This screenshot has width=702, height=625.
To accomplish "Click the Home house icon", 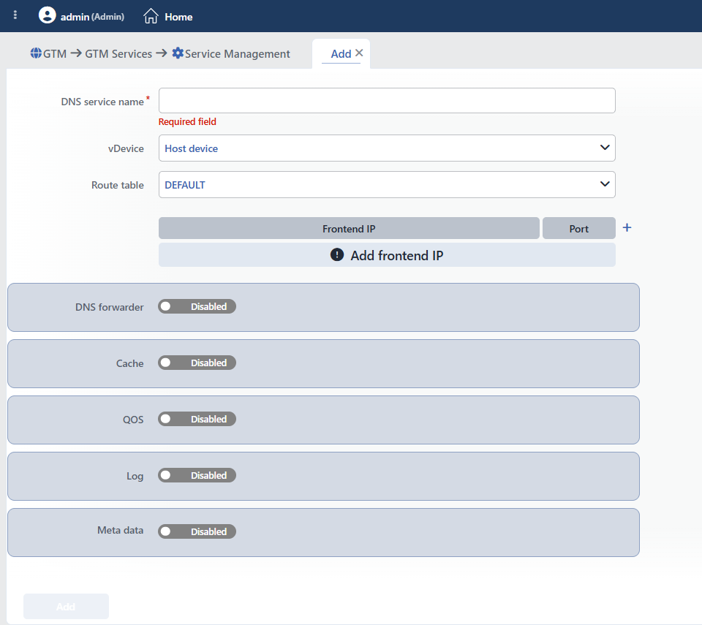I will (x=151, y=16).
